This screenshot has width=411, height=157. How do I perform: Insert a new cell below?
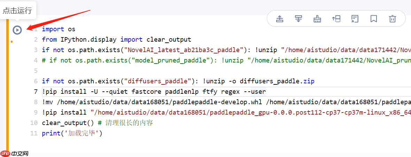click(298, 19)
